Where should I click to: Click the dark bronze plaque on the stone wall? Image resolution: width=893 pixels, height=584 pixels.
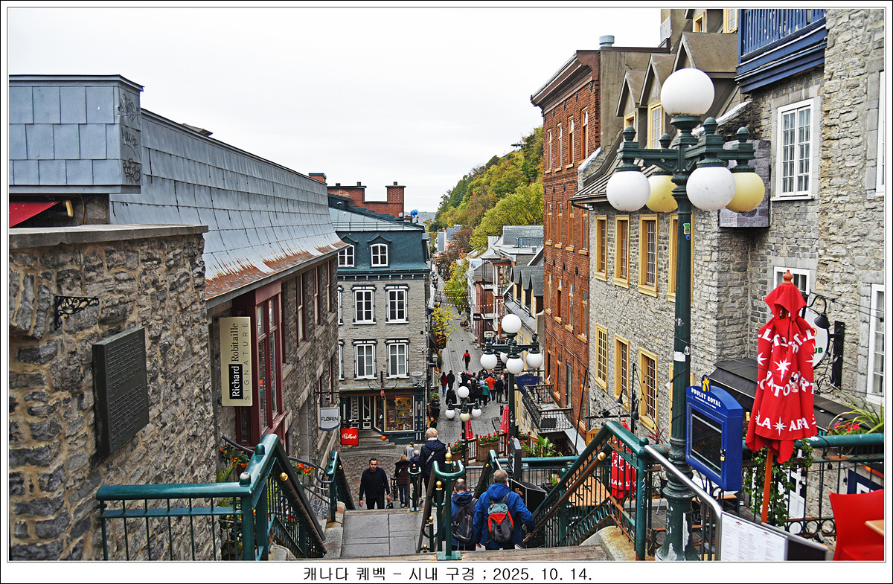tap(120, 389)
